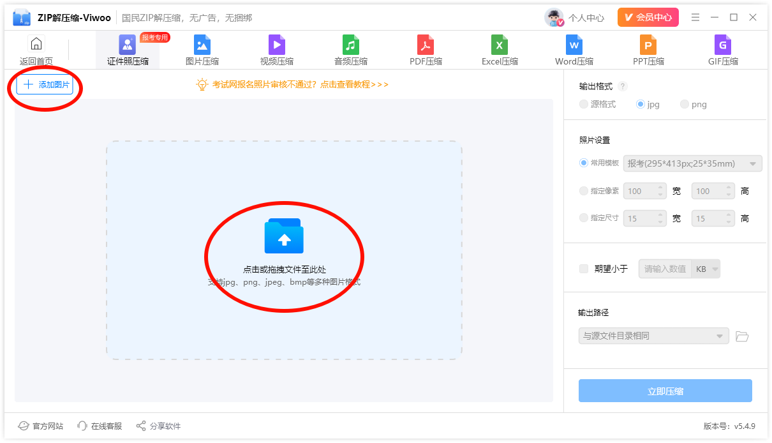Click the online support headset icon
The height and width of the screenshot is (443, 772).
[x=82, y=426]
